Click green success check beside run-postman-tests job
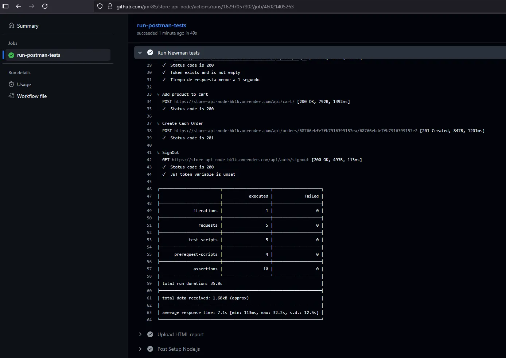 coord(11,55)
